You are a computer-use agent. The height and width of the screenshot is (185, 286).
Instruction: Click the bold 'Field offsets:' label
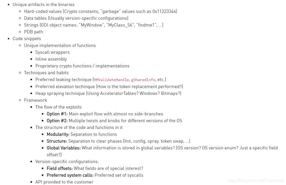coord(60,168)
